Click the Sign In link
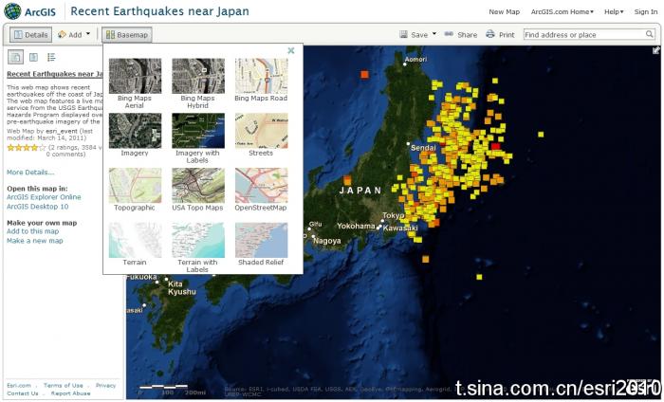This screenshot has width=664, height=402. point(645,11)
